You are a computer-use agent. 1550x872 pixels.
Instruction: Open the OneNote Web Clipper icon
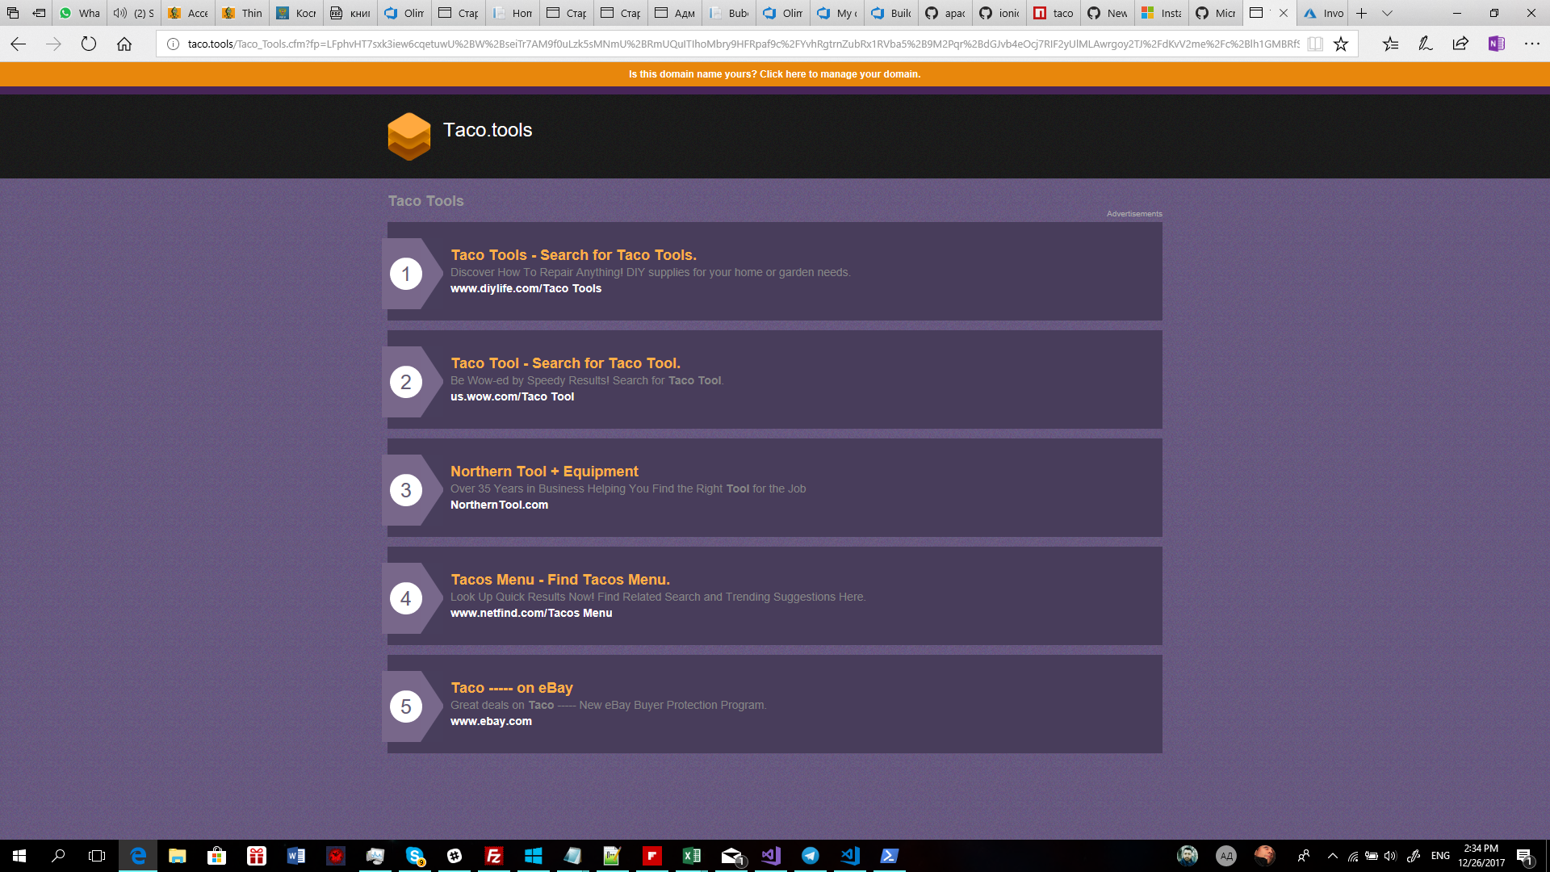point(1493,44)
